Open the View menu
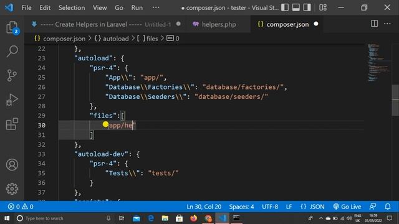Viewport: 399px width, 224px height. [100, 7]
